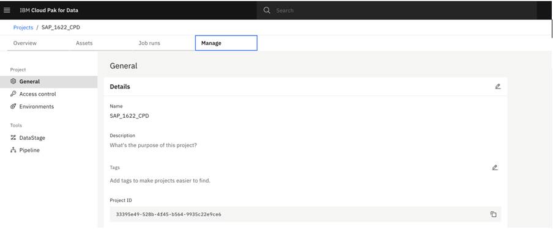This screenshot has height=229, width=553.
Task: Edit project details with pencil icon
Action: pyautogui.click(x=497, y=86)
